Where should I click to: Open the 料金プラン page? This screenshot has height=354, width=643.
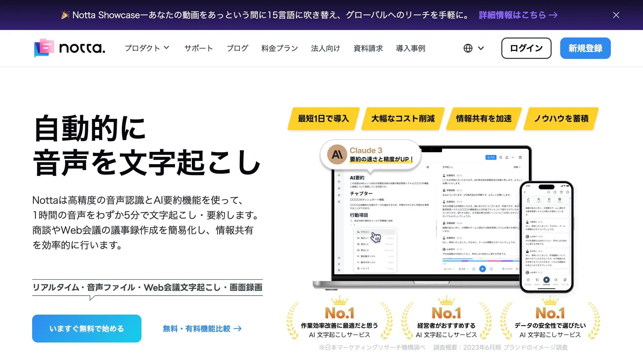(x=279, y=48)
